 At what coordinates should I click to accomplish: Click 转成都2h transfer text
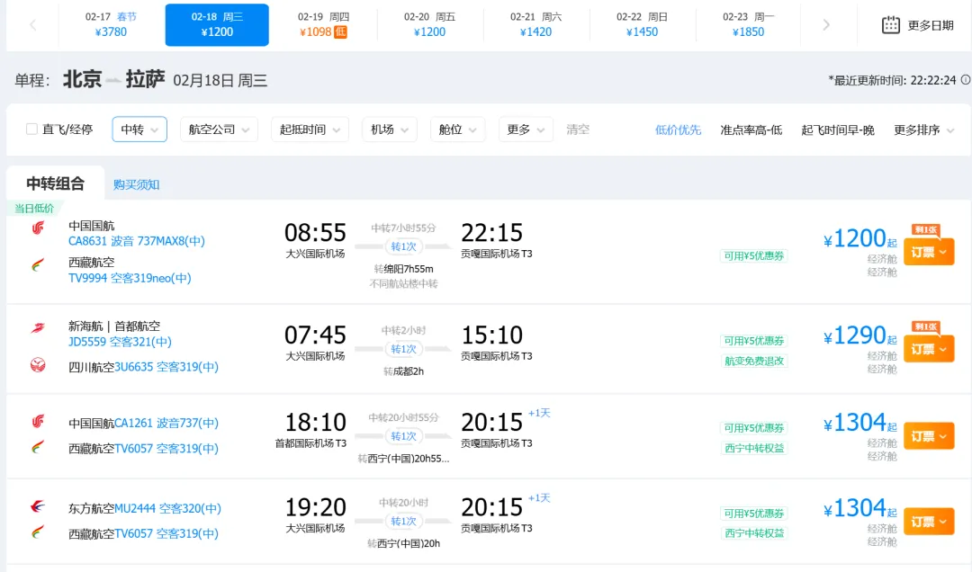(403, 371)
